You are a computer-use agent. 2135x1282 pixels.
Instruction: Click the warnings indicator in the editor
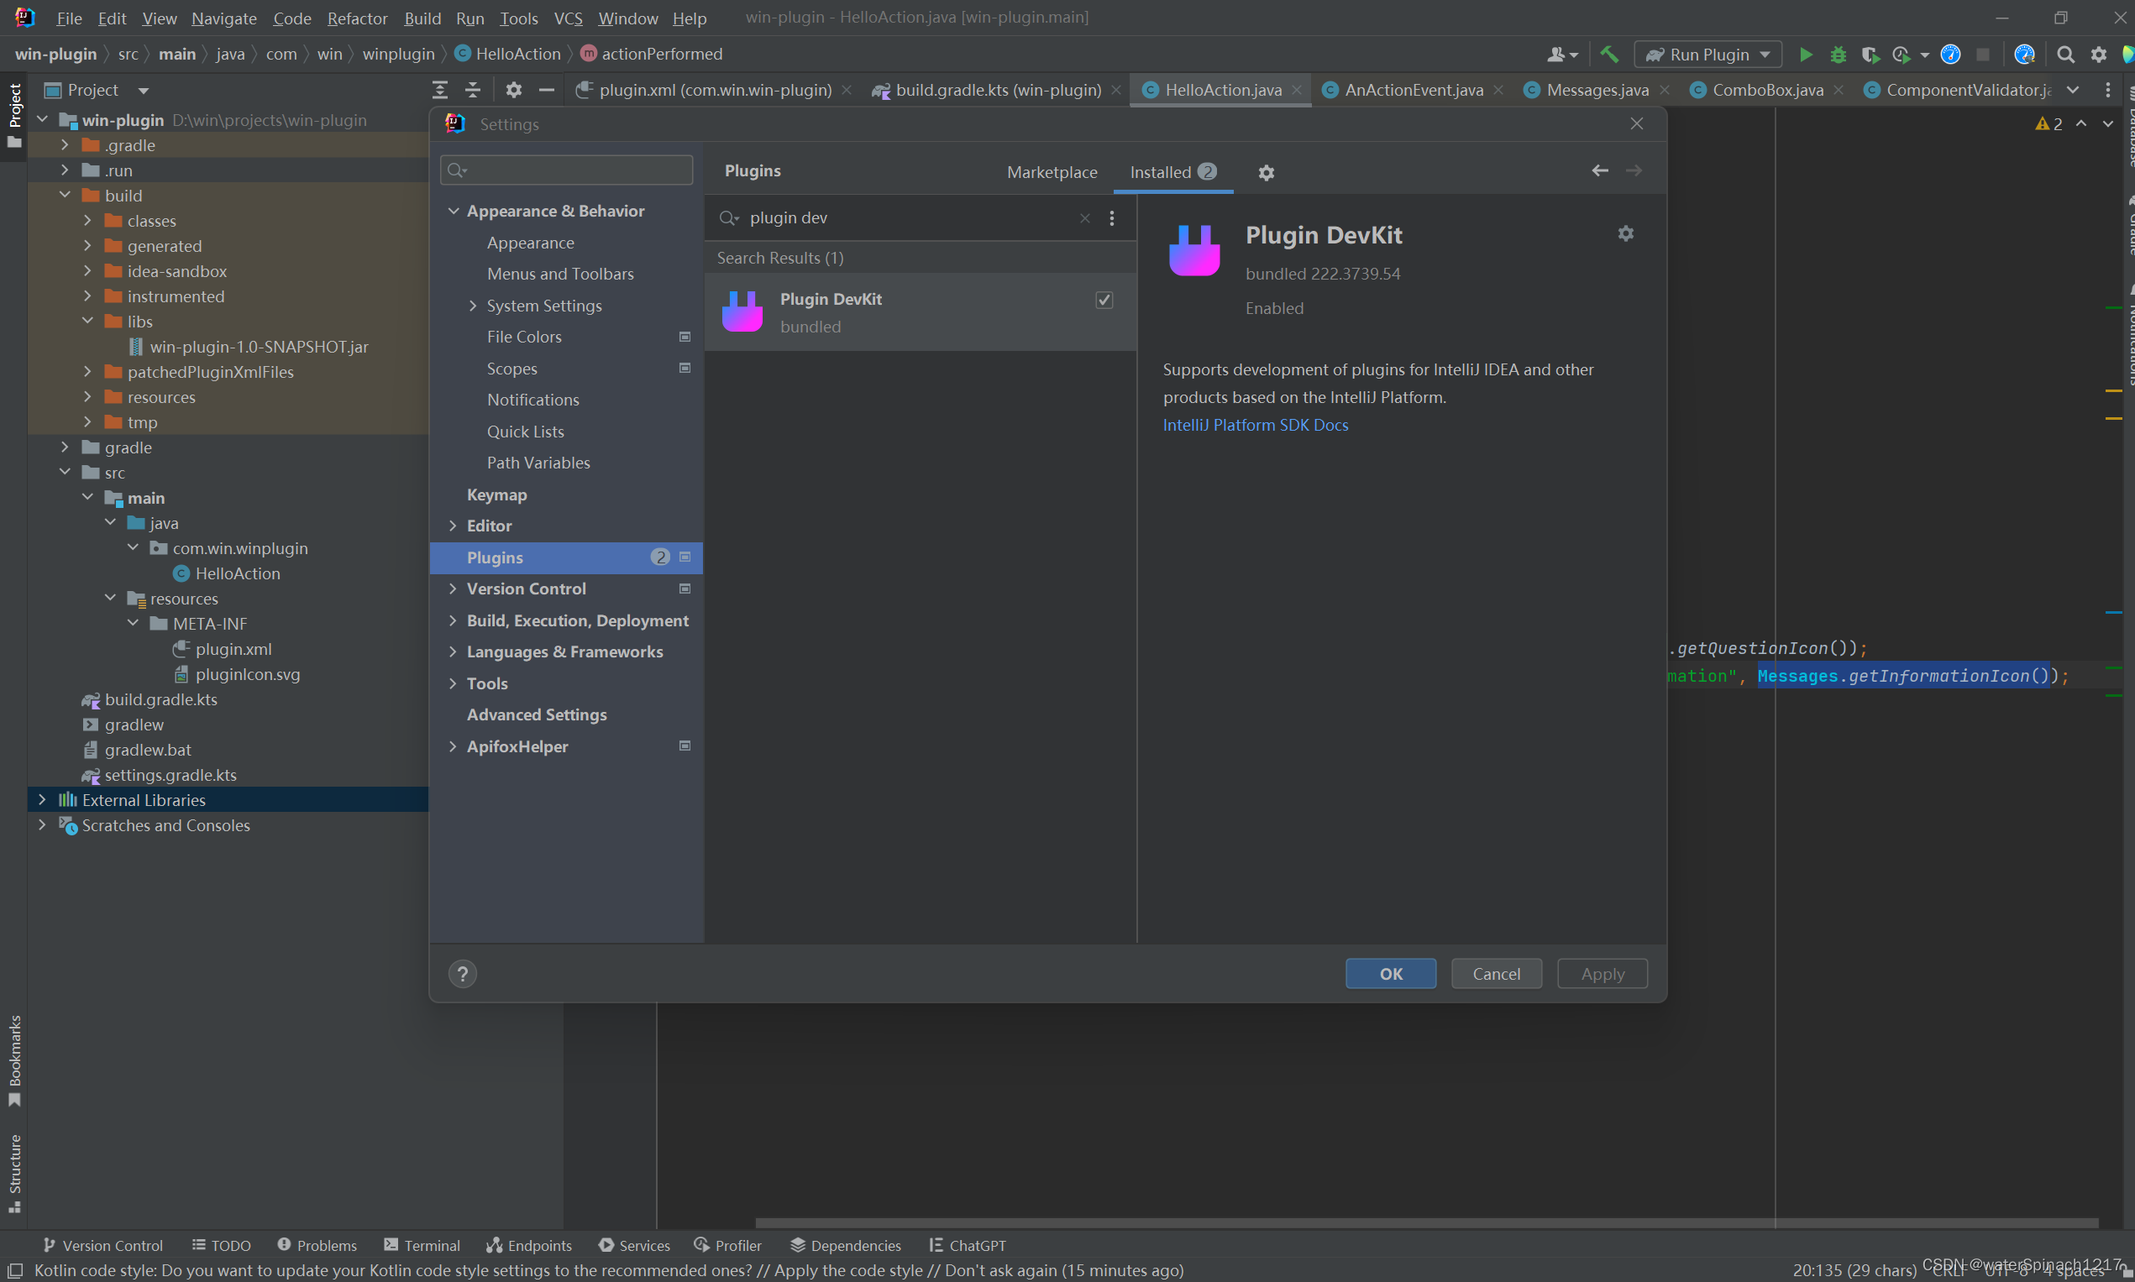pyautogui.click(x=2048, y=123)
